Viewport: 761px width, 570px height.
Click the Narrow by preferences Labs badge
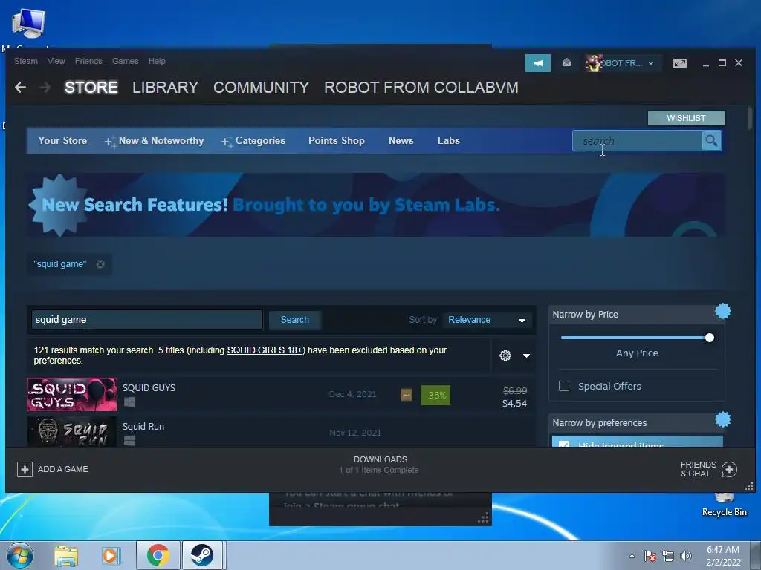click(x=722, y=419)
